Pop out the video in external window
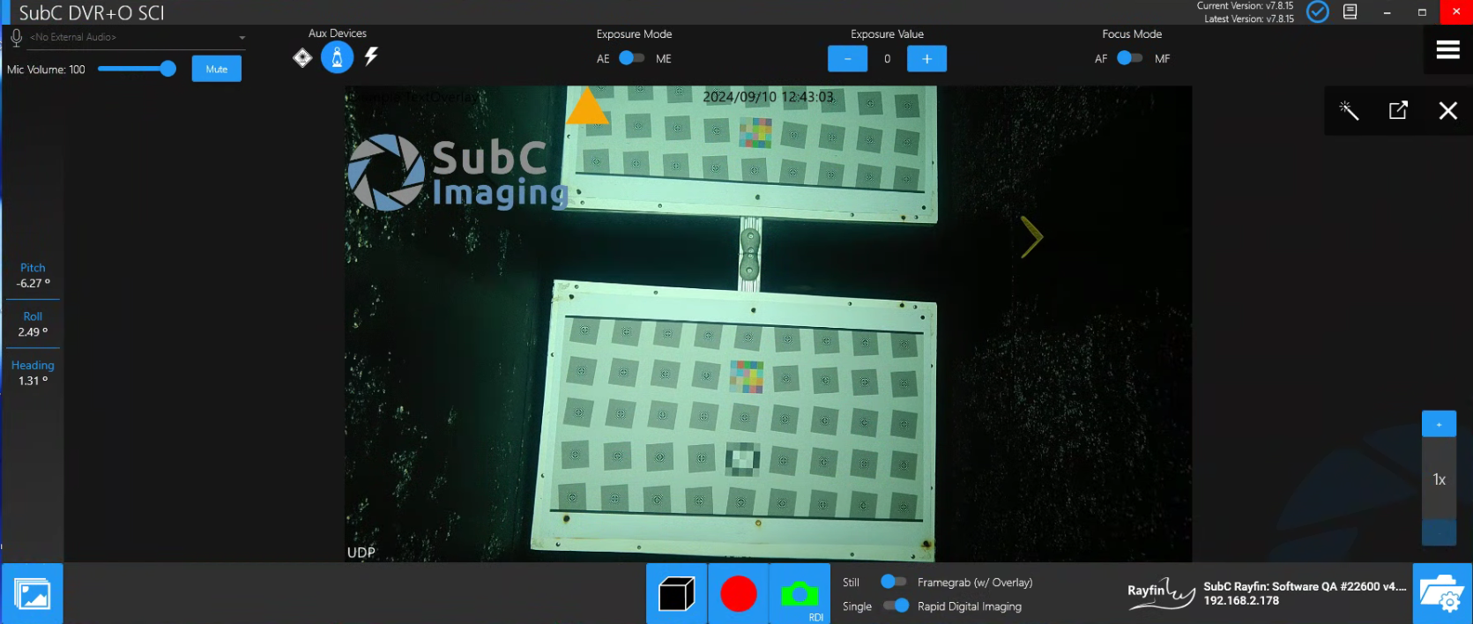This screenshot has height=624, width=1473. click(x=1398, y=110)
